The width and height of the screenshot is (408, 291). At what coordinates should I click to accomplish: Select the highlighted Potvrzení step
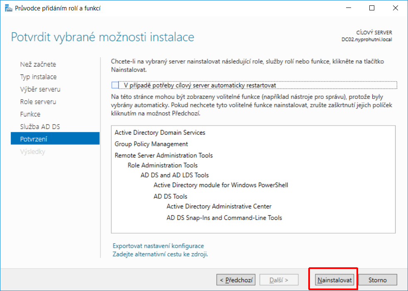pos(55,138)
